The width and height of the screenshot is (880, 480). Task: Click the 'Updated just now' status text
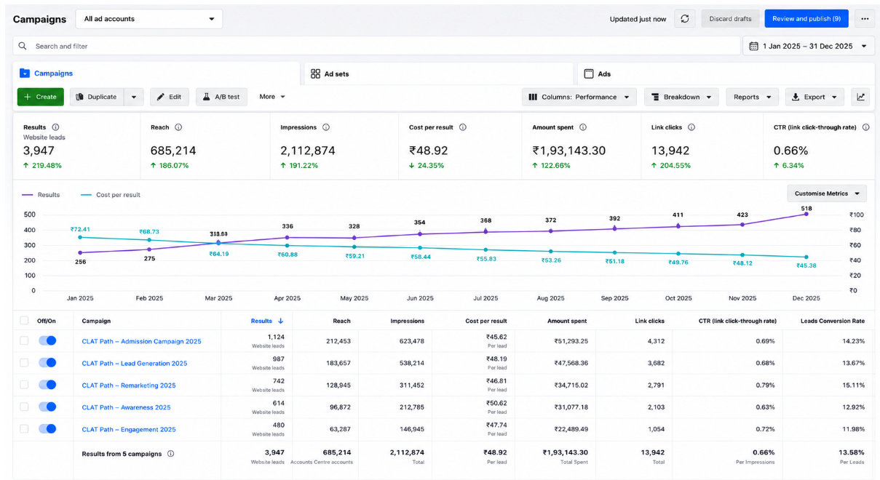click(638, 19)
